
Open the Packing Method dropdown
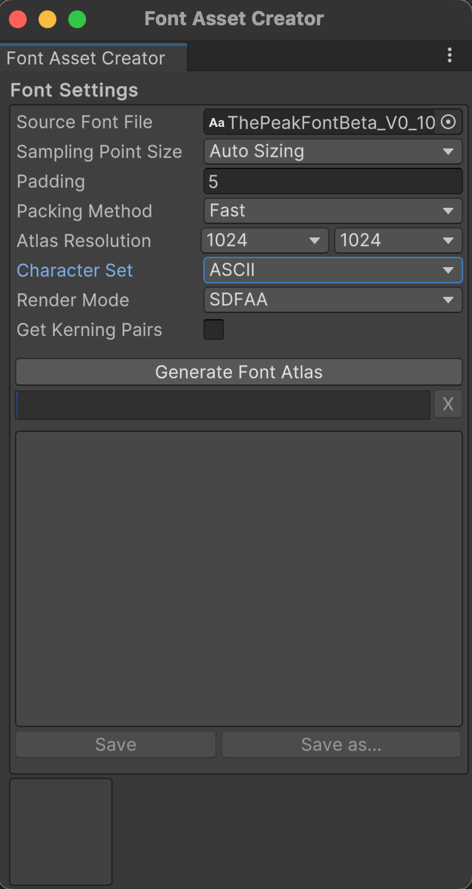click(x=332, y=211)
